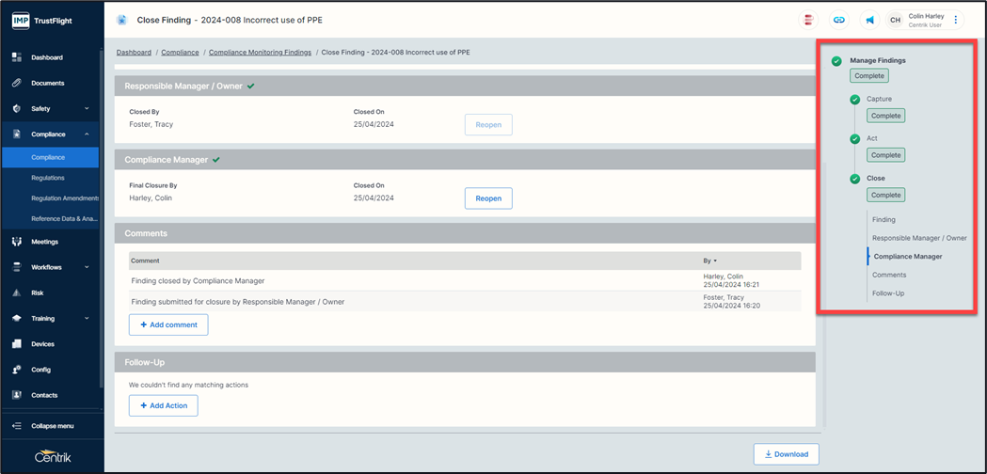Expand the Workflows submenu

tap(87, 267)
